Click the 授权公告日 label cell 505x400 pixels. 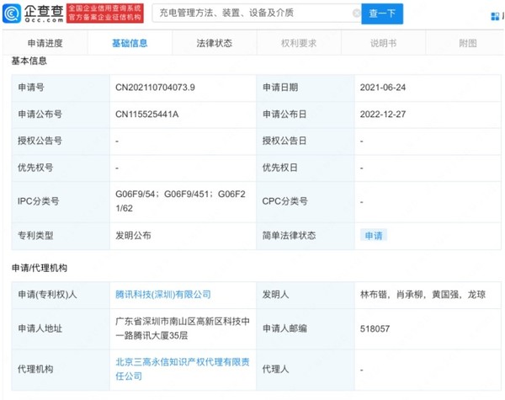click(306, 141)
